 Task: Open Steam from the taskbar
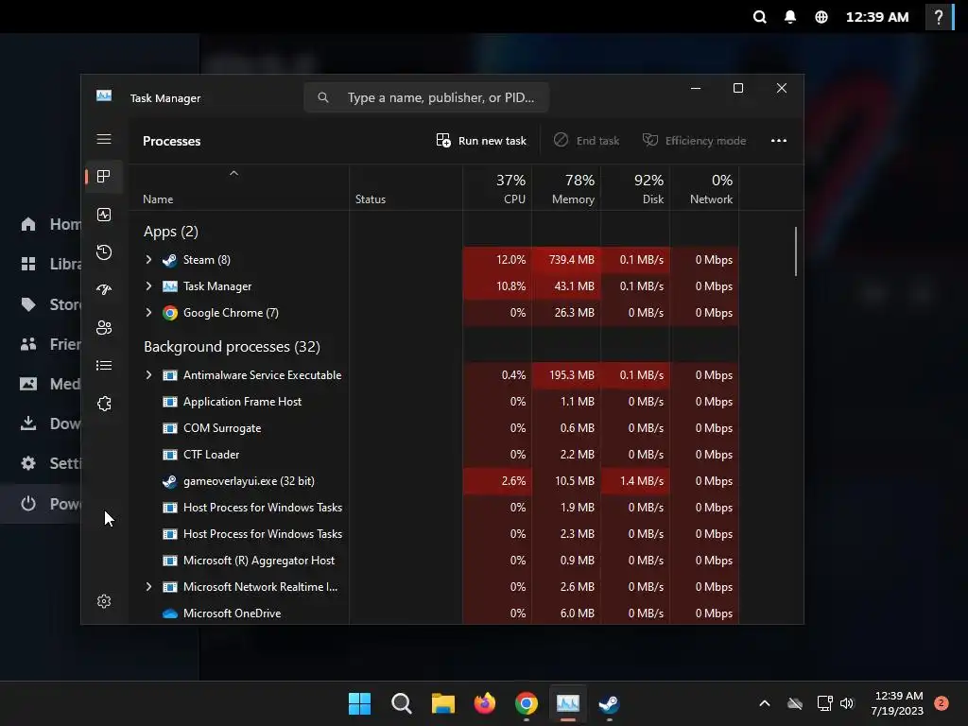click(610, 703)
